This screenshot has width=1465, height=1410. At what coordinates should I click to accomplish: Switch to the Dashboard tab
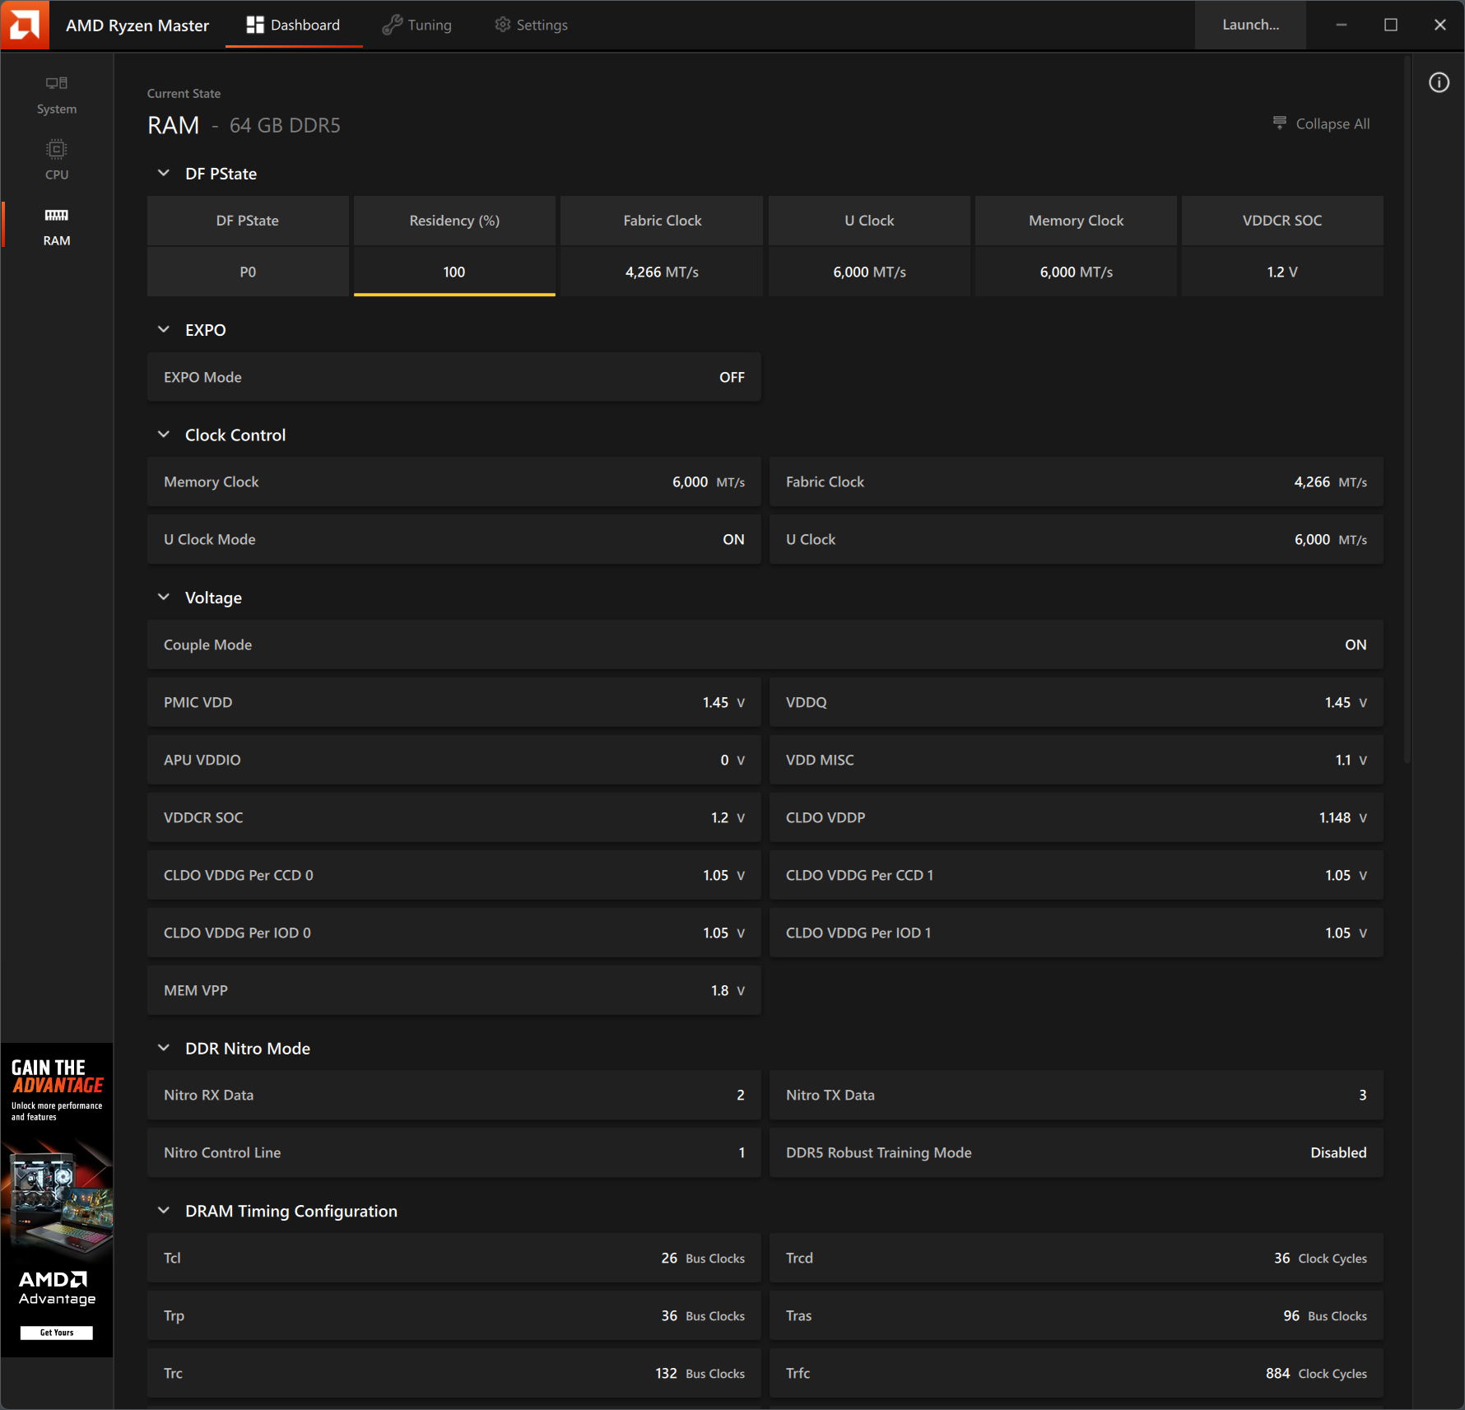point(294,25)
